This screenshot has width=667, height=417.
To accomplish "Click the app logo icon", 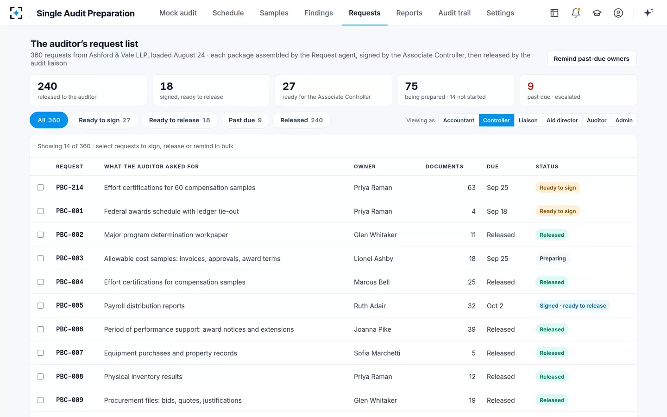I will pos(16,13).
